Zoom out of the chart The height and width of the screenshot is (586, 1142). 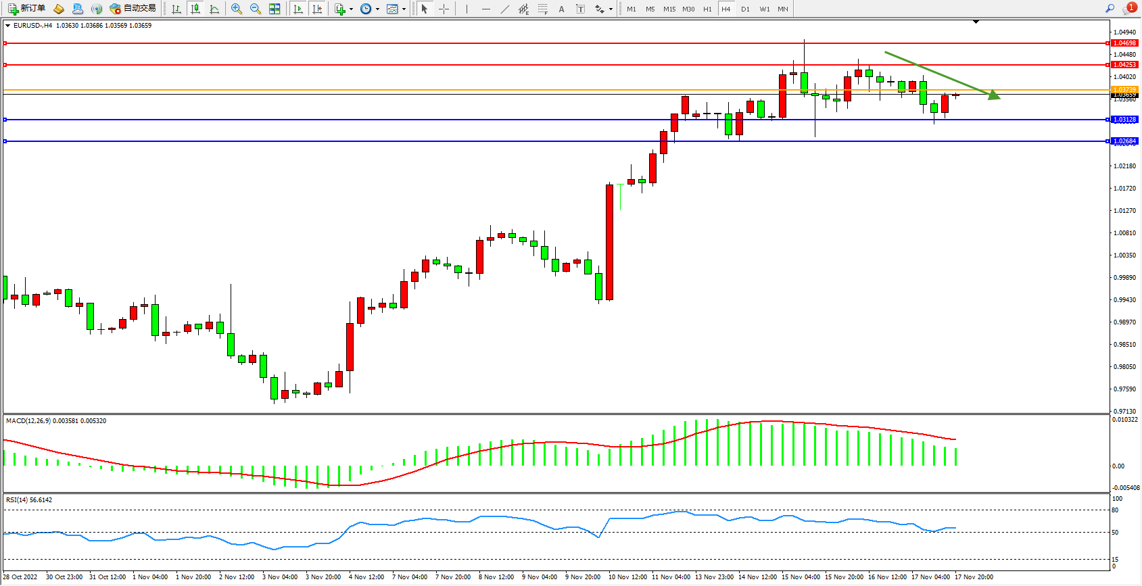pyautogui.click(x=256, y=9)
